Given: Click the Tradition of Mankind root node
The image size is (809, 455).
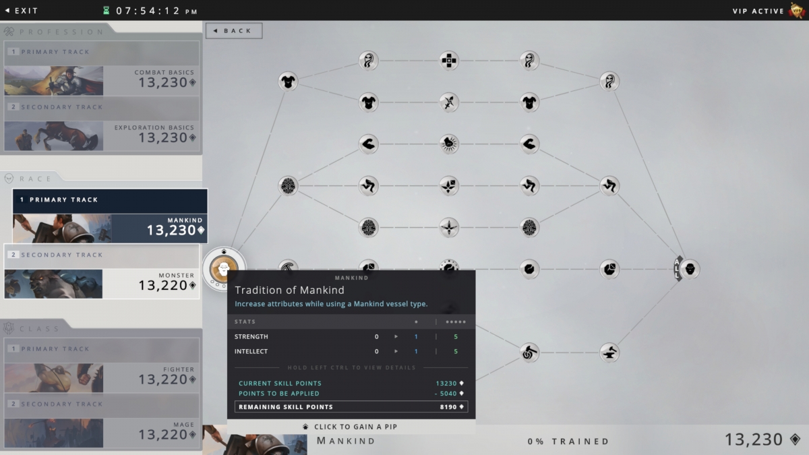Looking at the screenshot, I should (224, 269).
